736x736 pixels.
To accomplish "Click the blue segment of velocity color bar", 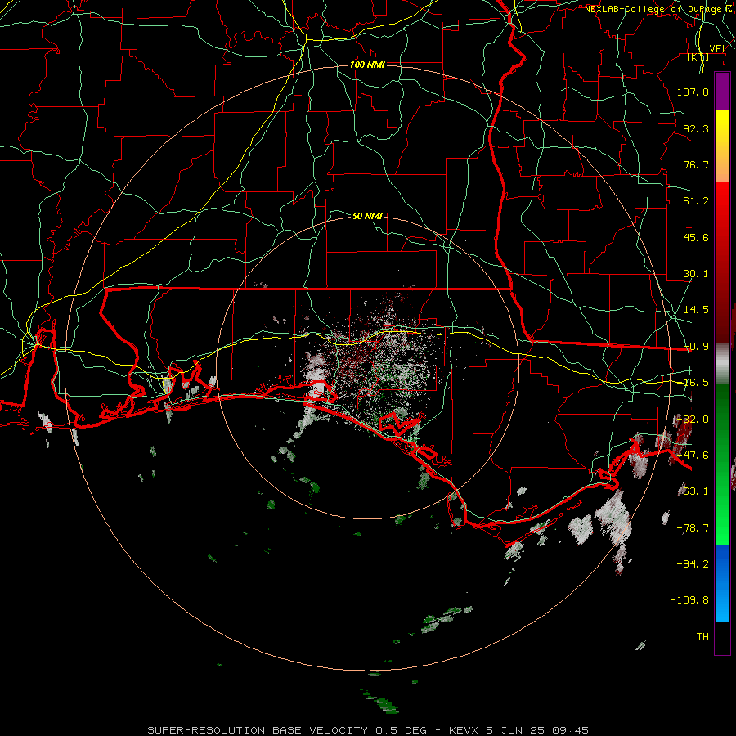I will tap(722, 583).
